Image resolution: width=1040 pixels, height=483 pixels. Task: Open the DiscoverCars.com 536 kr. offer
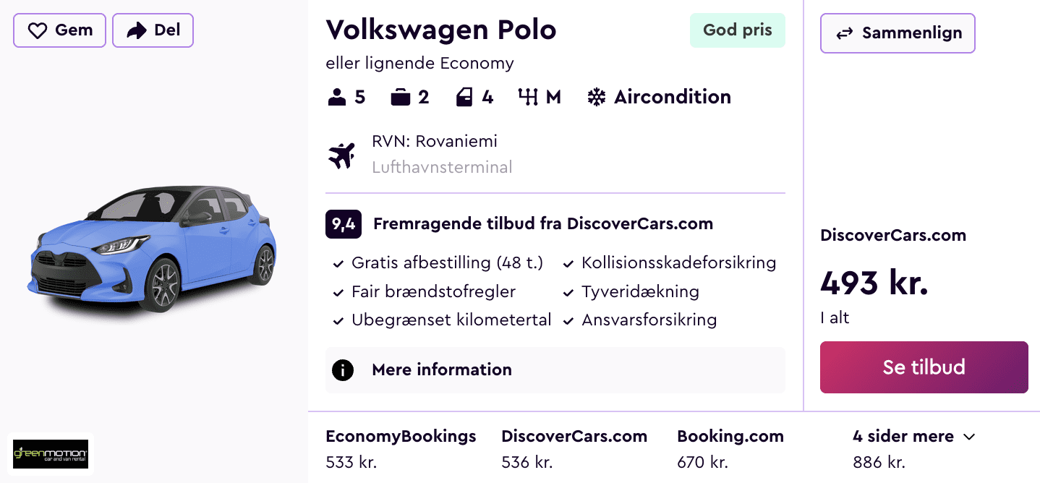574,448
